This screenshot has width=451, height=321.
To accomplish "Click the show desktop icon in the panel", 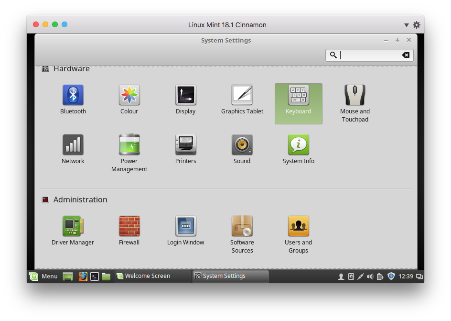I will (68, 277).
